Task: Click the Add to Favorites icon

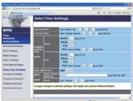Action: 7,13
